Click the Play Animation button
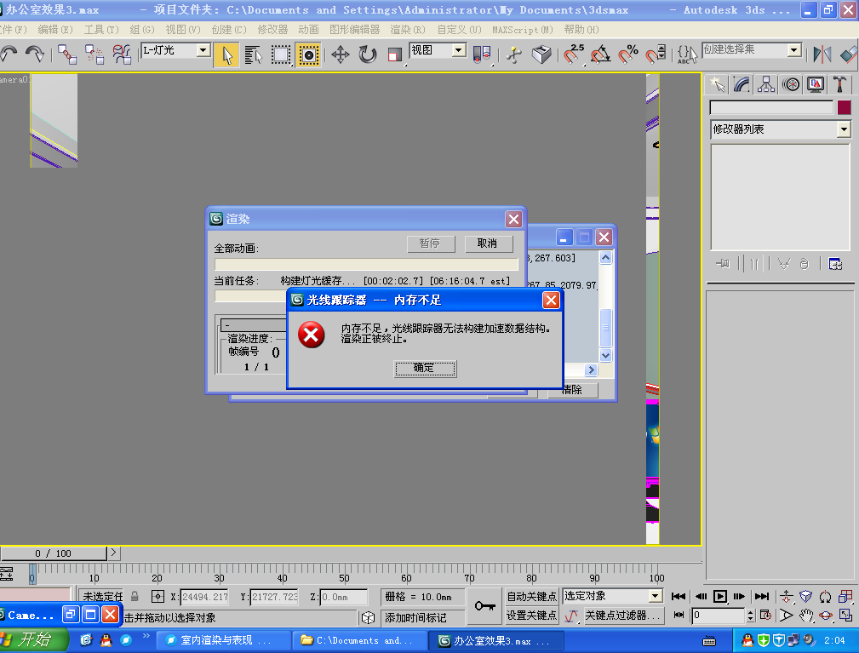Image resolution: width=859 pixels, height=653 pixels. tap(720, 597)
